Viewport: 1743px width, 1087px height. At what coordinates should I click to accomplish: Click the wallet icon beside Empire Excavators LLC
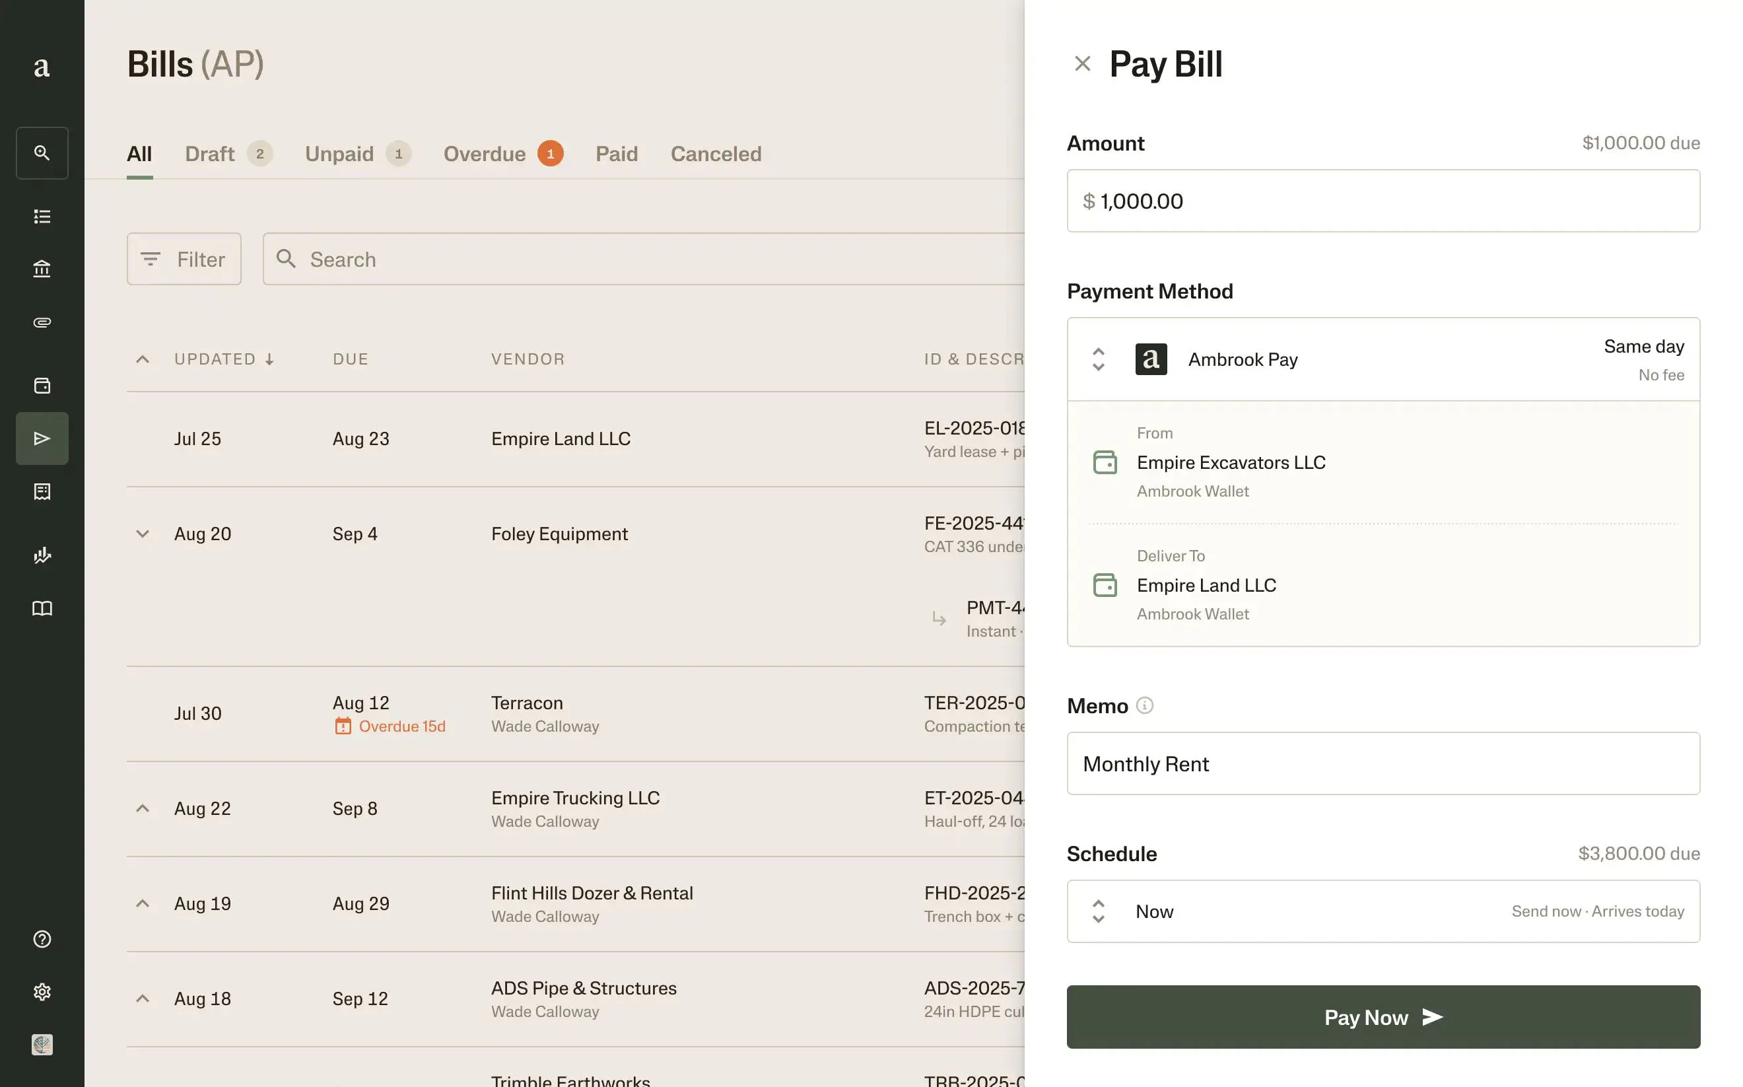[x=1105, y=462]
